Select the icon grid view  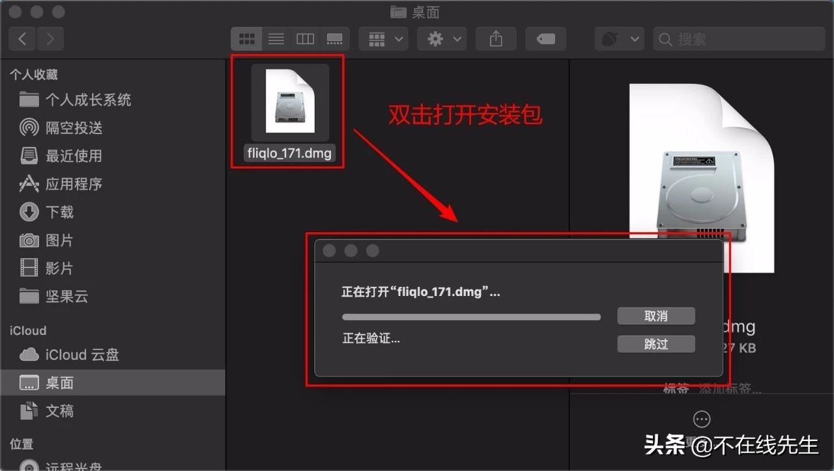246,38
